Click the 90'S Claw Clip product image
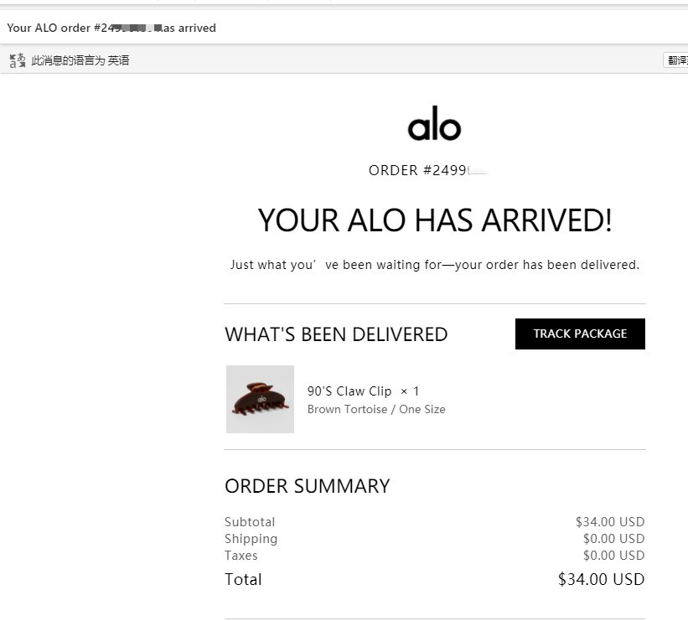 tap(260, 399)
